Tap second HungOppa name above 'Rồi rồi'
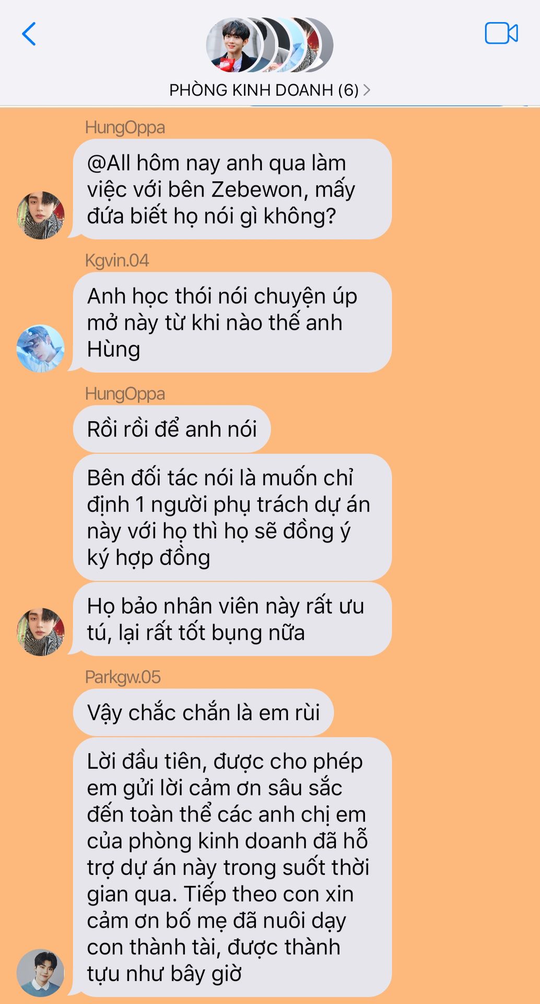Image resolution: width=540 pixels, height=1004 pixels. (125, 394)
